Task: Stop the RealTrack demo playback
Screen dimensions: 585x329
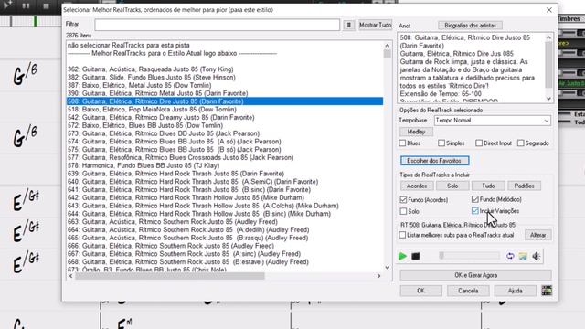Action: [x=415, y=256]
